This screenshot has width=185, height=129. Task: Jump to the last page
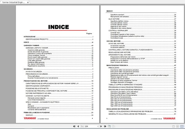pos(105,126)
